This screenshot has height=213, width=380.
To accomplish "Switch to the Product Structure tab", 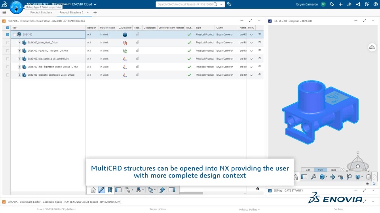I will click(41, 12).
